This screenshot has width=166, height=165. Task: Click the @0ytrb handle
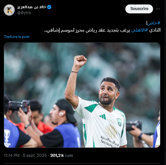point(24,13)
